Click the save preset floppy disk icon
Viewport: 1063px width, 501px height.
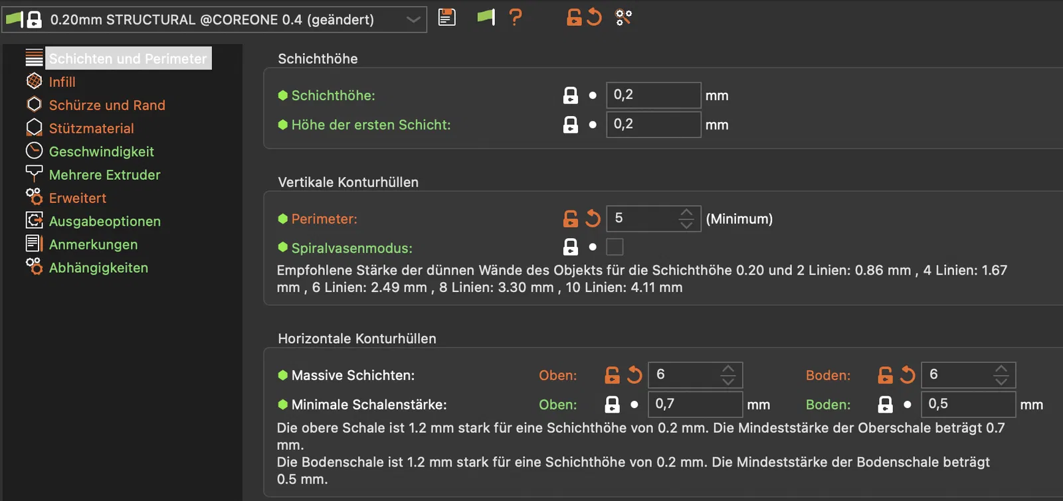[x=447, y=17]
